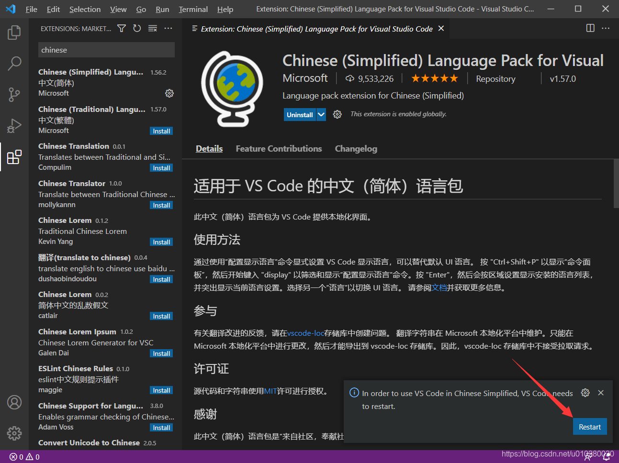The height and width of the screenshot is (463, 619).
Task: Click the globe extension icon
Action: (233, 88)
